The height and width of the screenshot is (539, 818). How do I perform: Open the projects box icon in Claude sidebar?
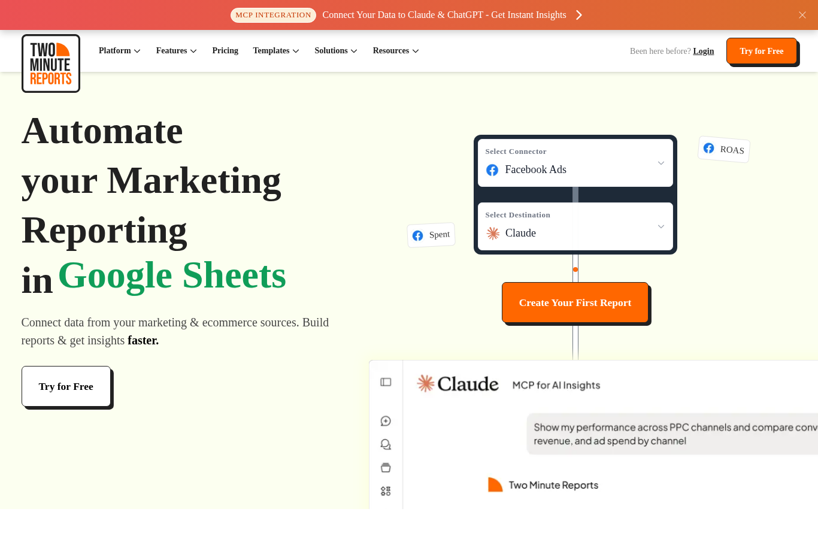386,468
